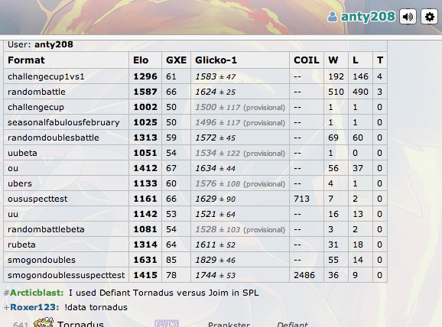This screenshot has height=327, width=442.
Task: Click the !data tornadus command text
Action: coord(96,307)
